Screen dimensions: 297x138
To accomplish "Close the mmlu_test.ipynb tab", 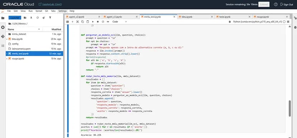I will (174, 17).
